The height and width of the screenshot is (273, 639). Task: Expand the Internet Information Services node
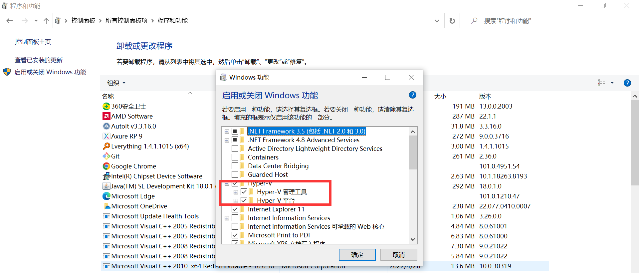(227, 218)
